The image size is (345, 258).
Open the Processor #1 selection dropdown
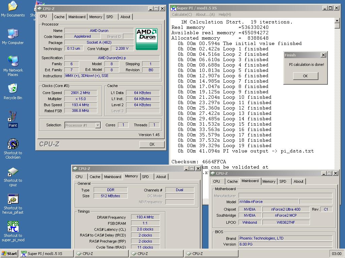coord(83,125)
